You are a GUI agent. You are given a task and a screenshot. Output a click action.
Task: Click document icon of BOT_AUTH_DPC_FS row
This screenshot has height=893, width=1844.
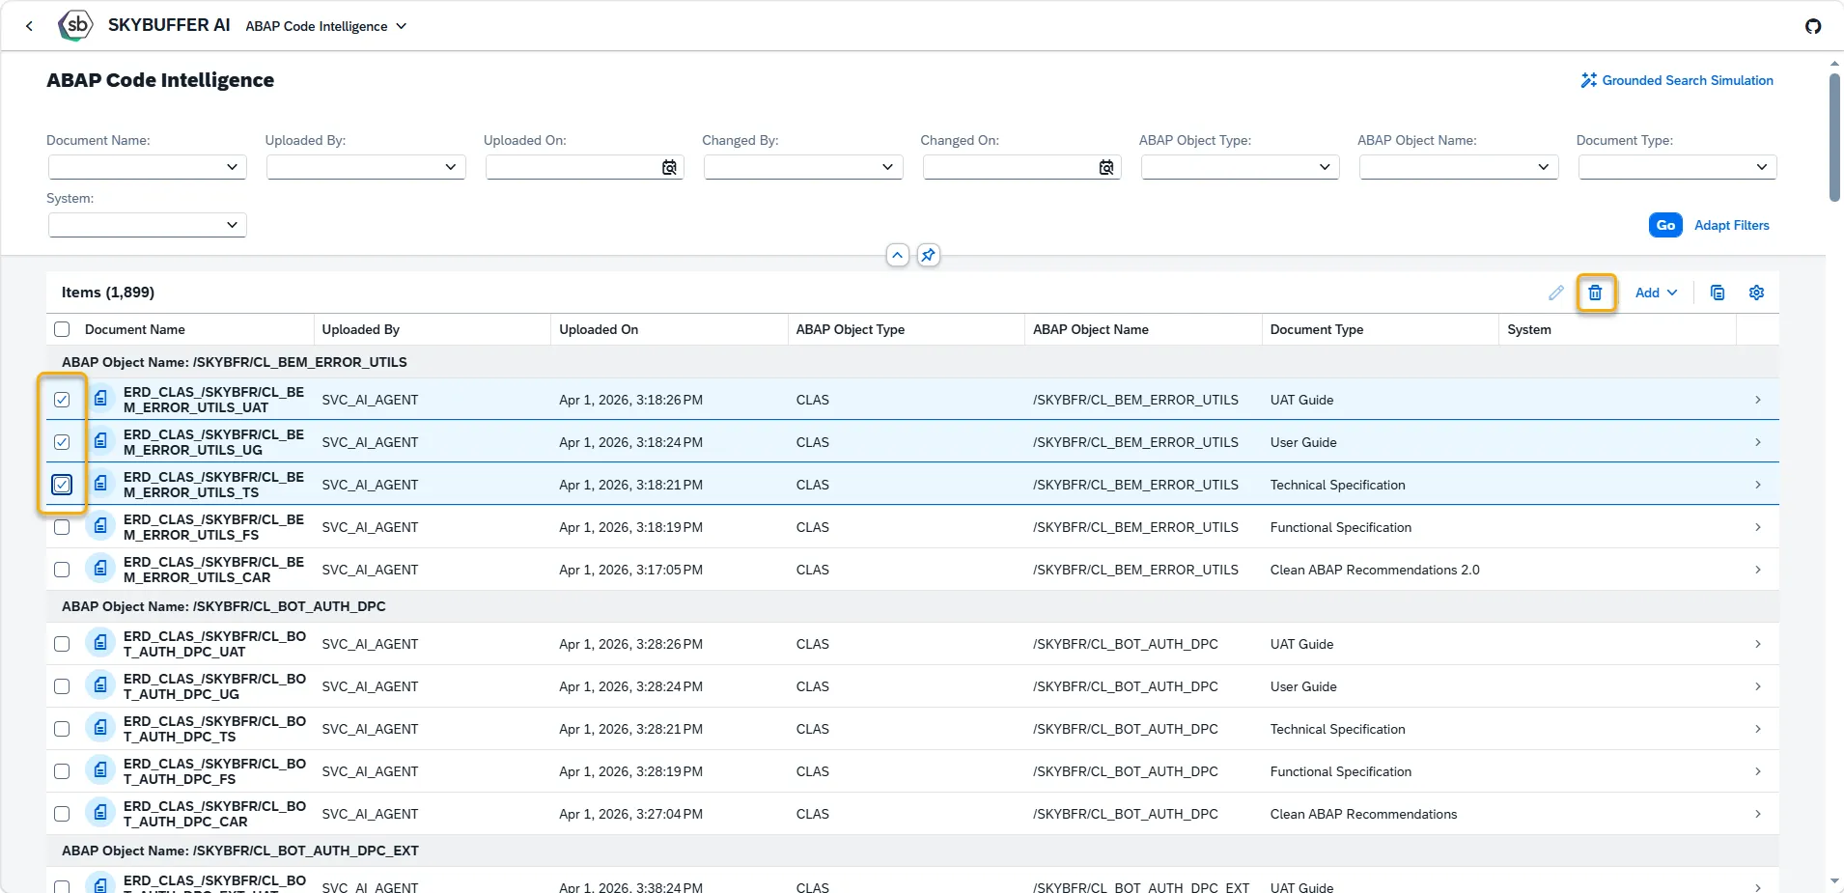click(100, 770)
